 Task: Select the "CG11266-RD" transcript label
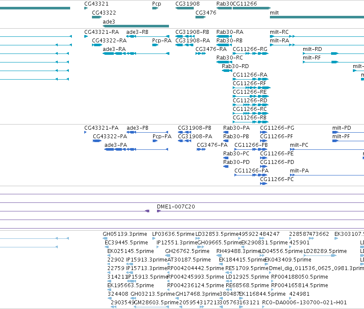pyautogui.click(x=250, y=101)
